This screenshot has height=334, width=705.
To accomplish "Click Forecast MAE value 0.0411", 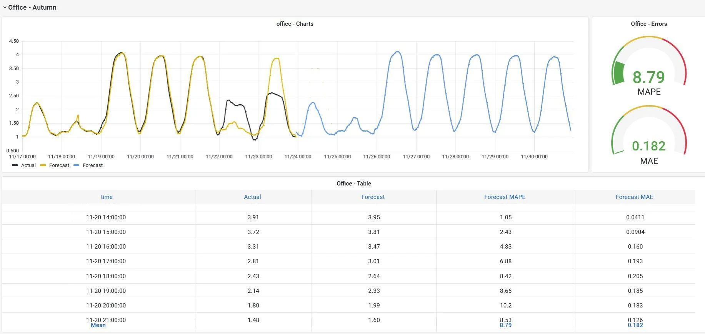I will [635, 217].
